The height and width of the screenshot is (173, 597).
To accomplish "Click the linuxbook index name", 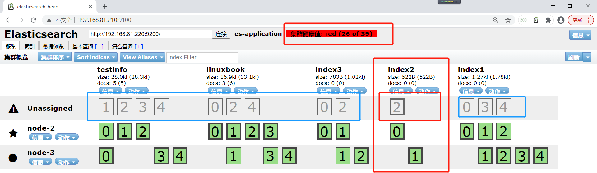I will (225, 69).
